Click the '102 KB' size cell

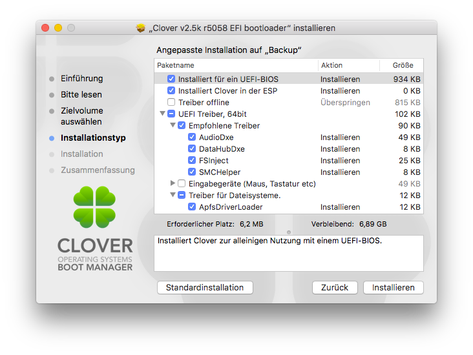408,114
